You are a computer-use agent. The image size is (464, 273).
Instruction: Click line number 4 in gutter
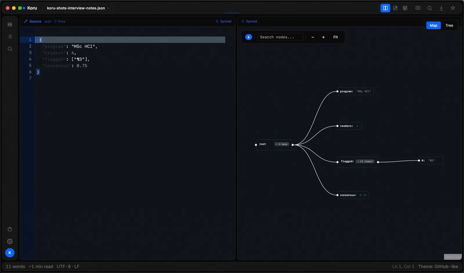pos(30,59)
